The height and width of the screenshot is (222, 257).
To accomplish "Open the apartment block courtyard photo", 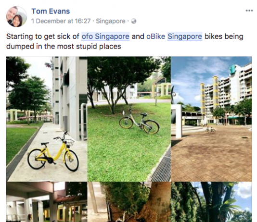I will pos(211,119).
